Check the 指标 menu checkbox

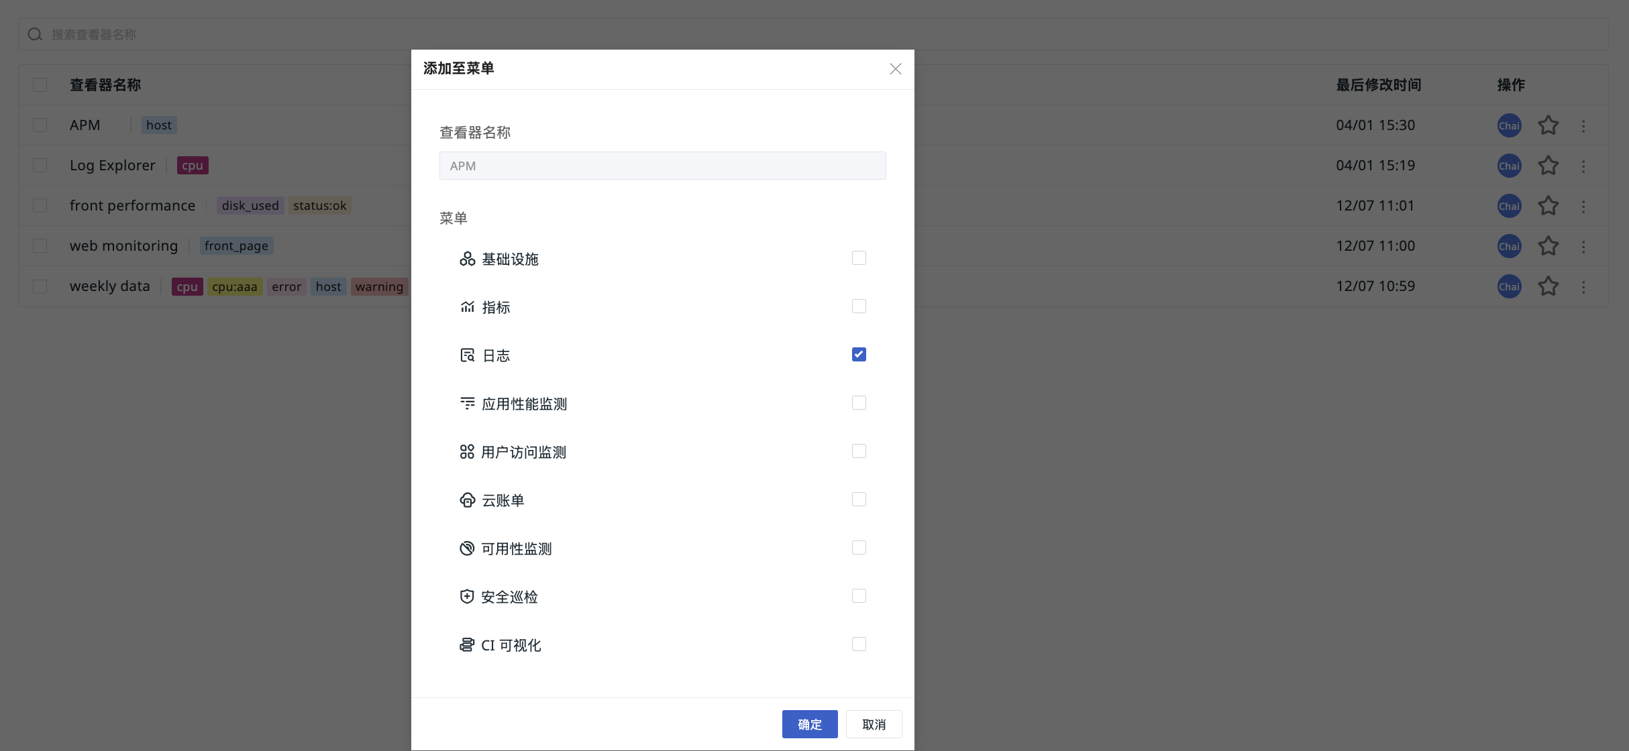click(x=859, y=306)
